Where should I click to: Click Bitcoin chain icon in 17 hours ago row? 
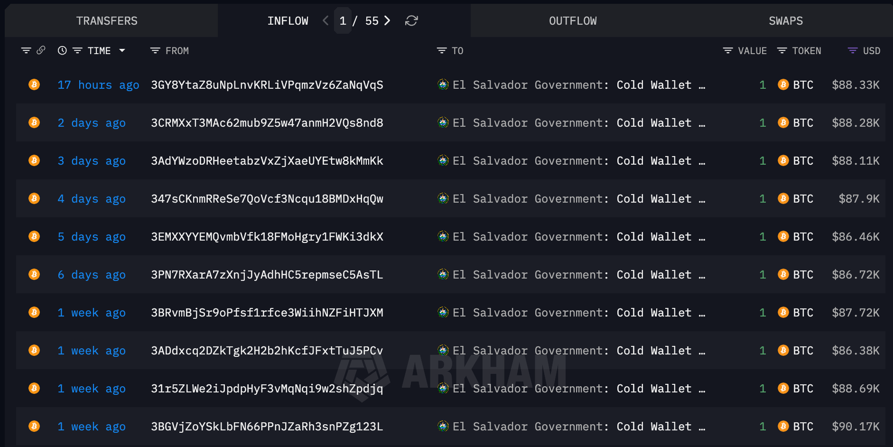(34, 84)
